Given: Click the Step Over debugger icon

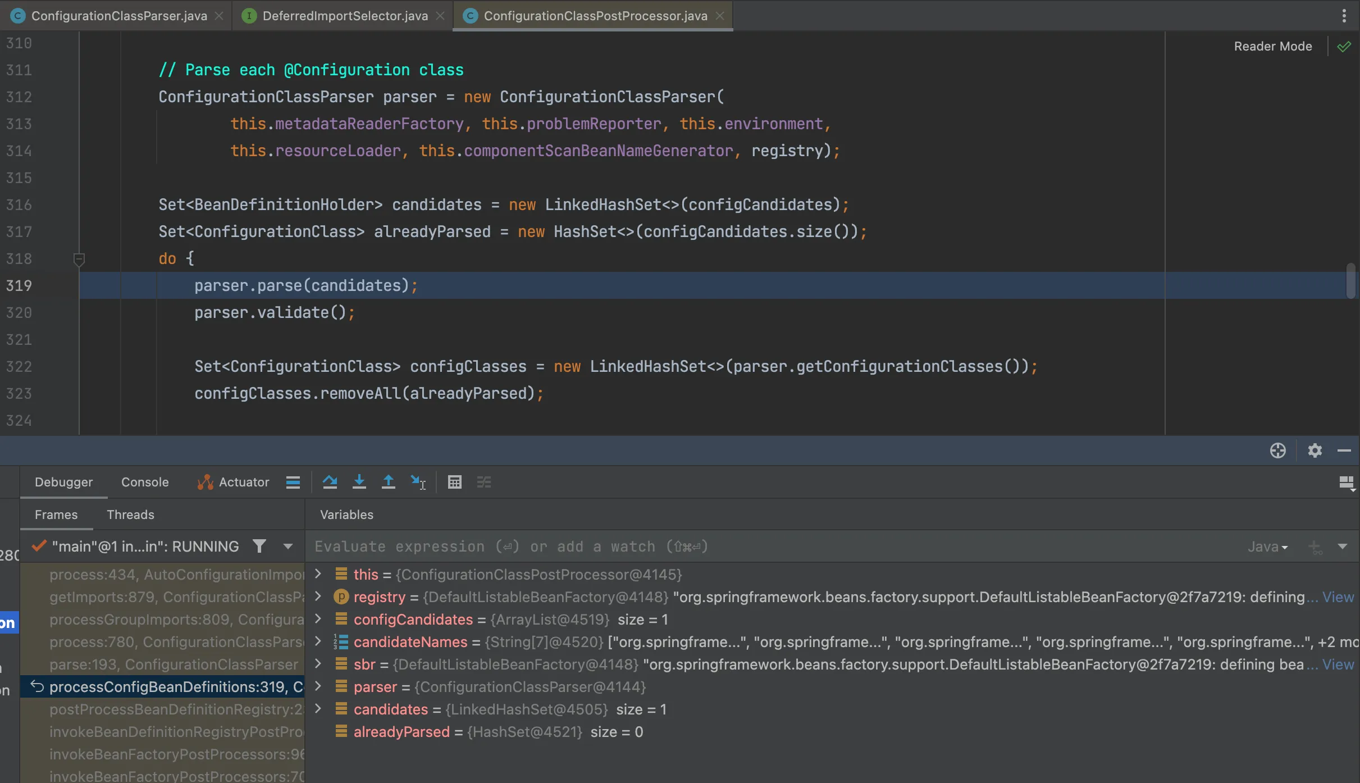Looking at the screenshot, I should coord(330,482).
